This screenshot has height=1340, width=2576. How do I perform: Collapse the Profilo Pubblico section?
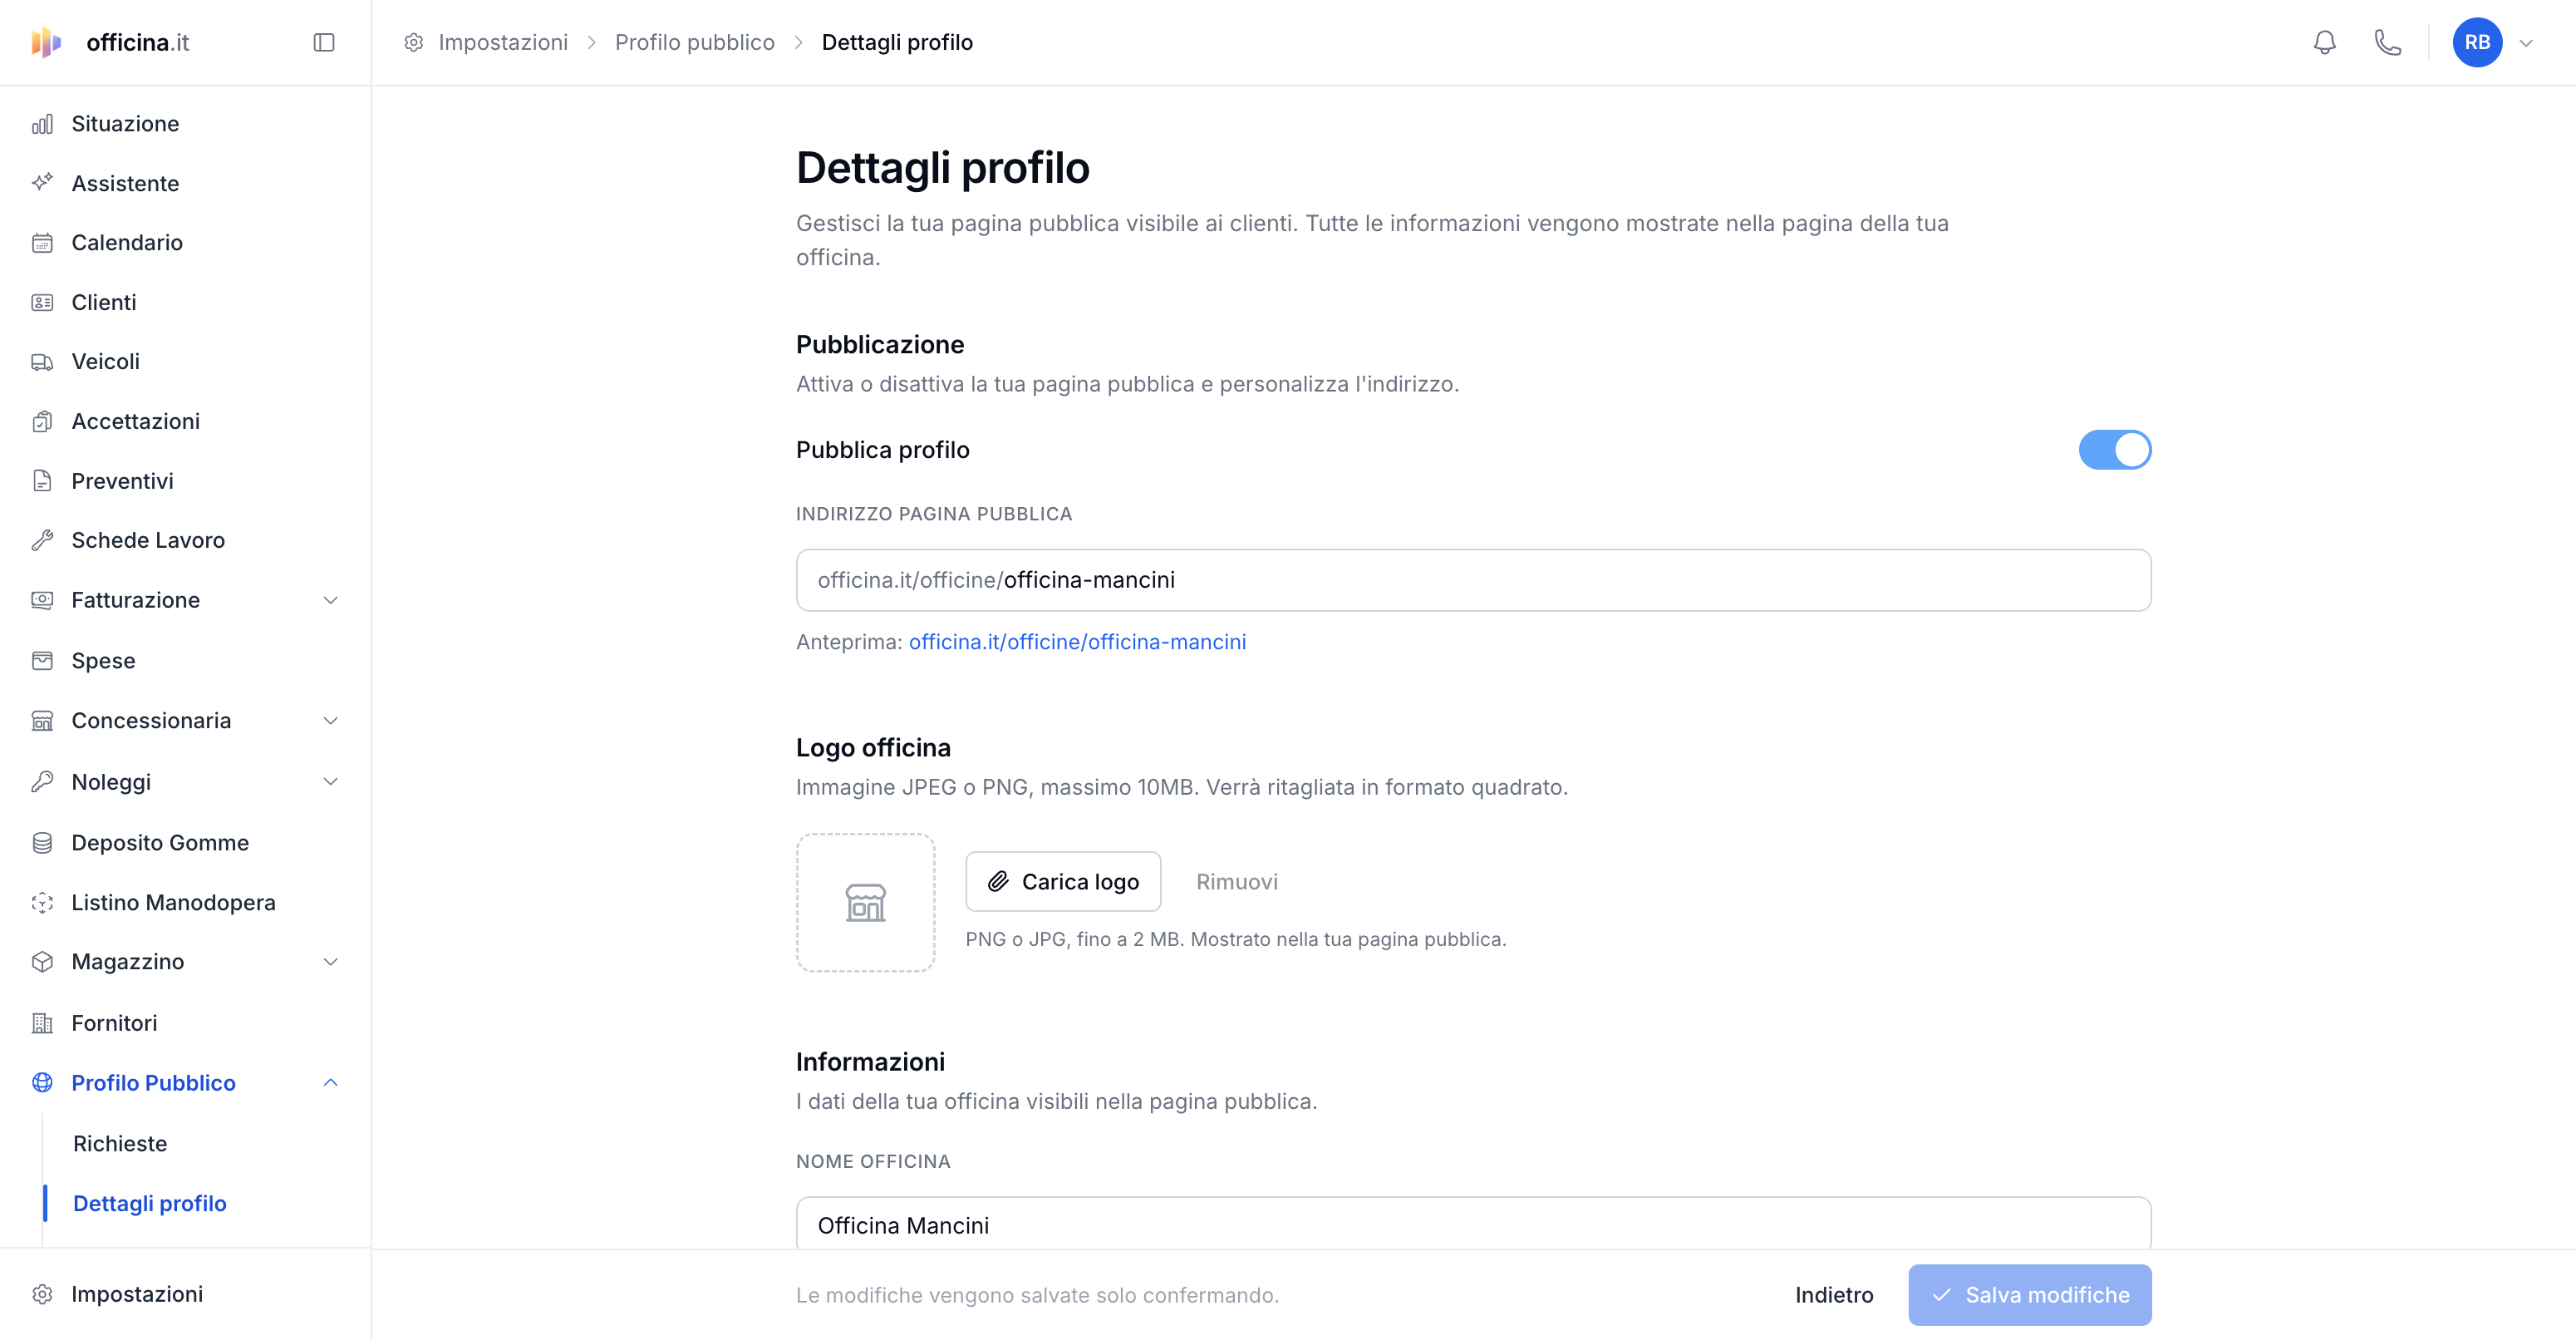point(331,1083)
